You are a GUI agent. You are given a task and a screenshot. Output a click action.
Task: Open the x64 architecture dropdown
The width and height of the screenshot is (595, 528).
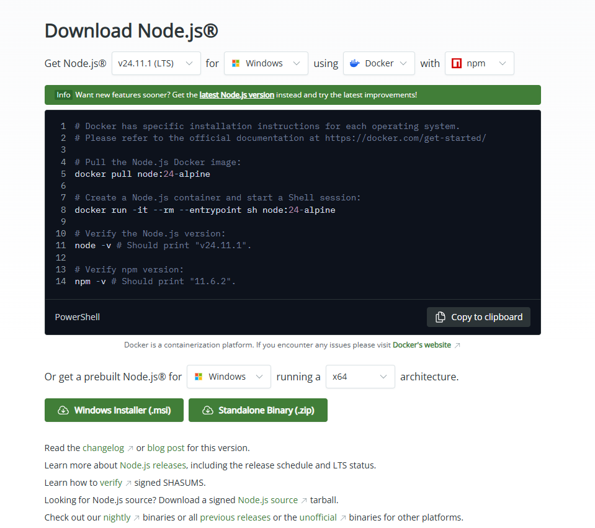tap(360, 377)
